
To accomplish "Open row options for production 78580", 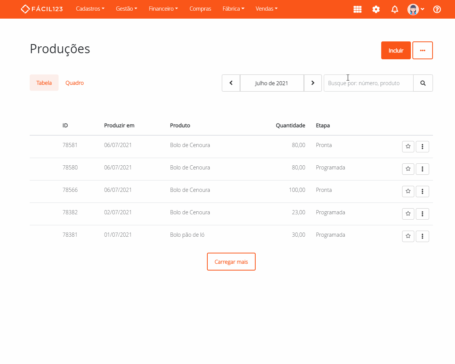I will [422, 169].
